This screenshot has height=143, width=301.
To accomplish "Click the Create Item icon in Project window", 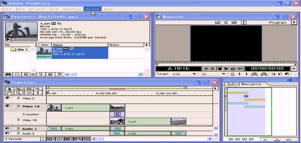I will [26, 74].
